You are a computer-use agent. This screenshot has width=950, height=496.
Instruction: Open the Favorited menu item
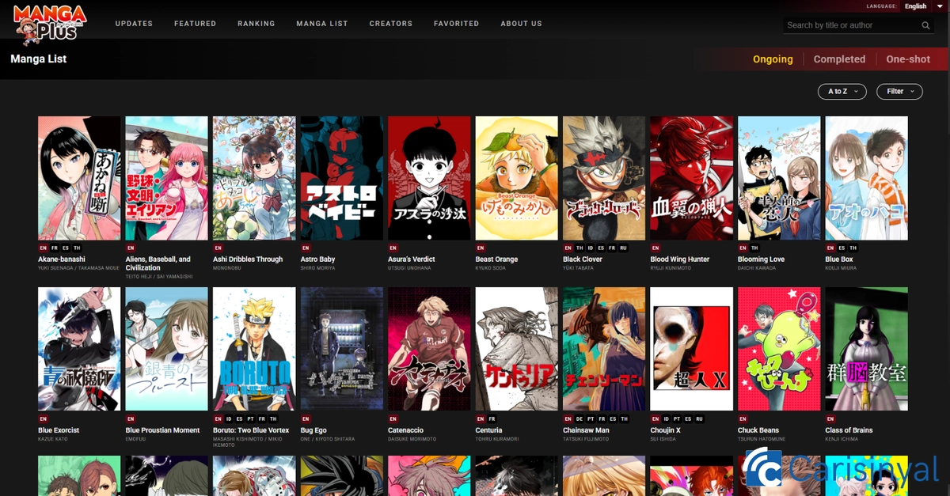click(457, 24)
